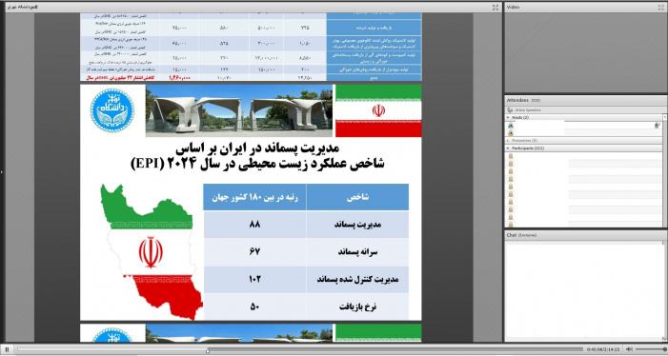Maximize the Video pod with fullscreen icon
This screenshot has height=356, width=668.
(x=660, y=8)
